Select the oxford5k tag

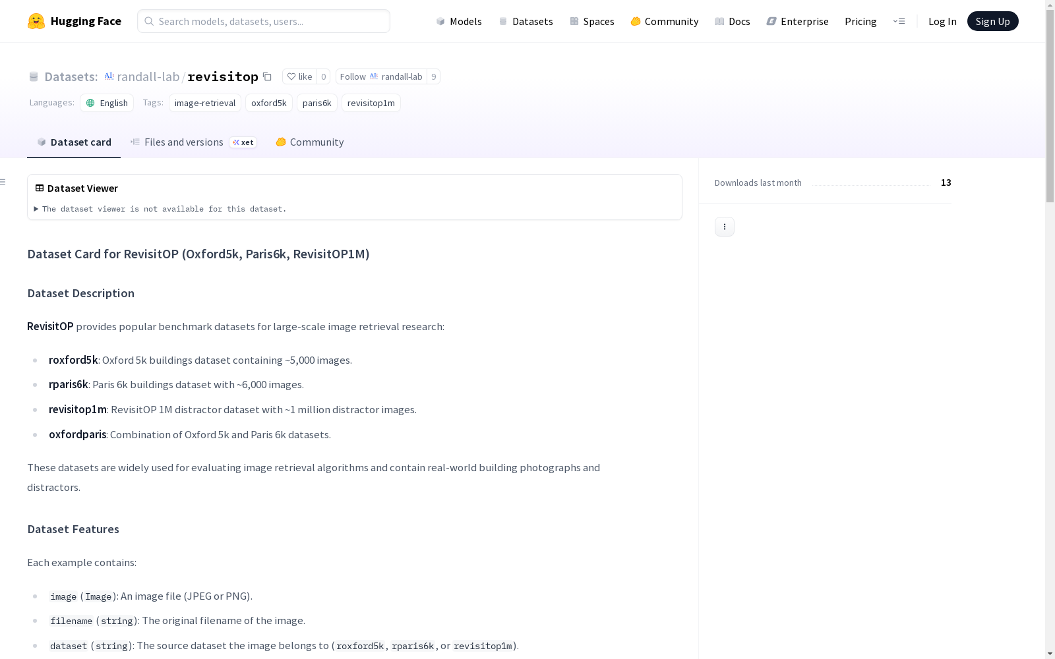(x=269, y=103)
